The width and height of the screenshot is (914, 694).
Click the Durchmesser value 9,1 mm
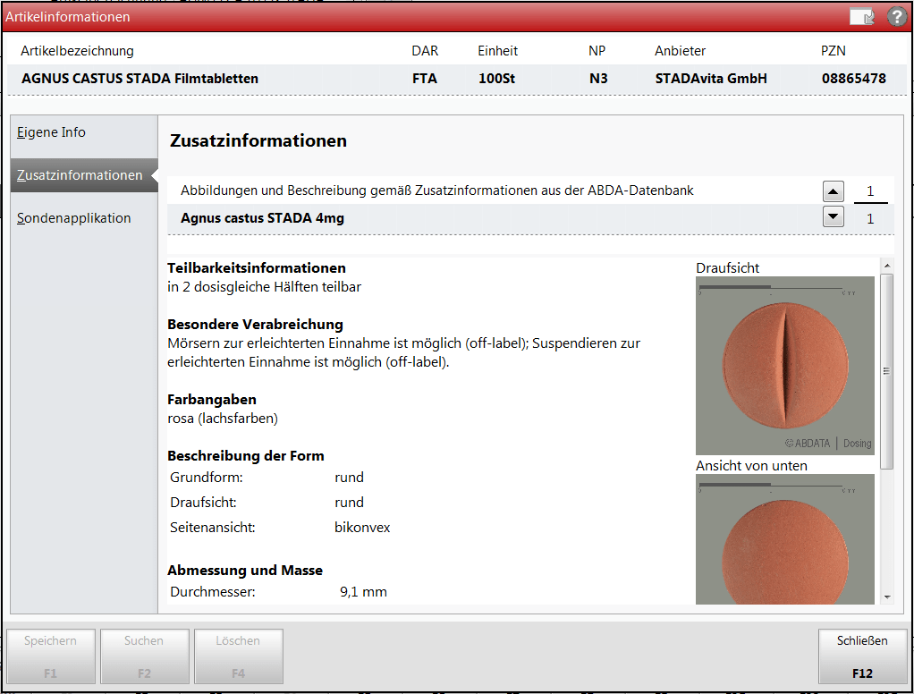pyautogui.click(x=363, y=592)
